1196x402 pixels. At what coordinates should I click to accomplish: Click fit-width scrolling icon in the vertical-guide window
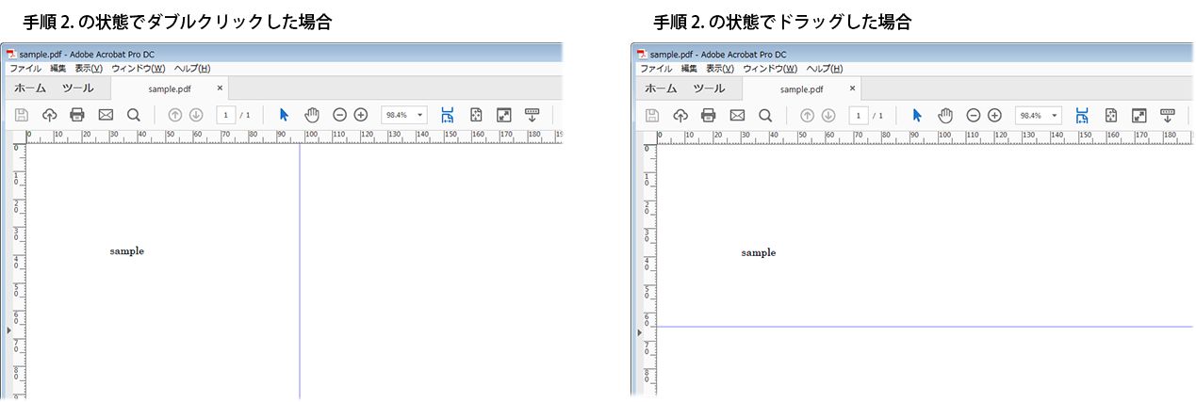pyautogui.click(x=448, y=115)
